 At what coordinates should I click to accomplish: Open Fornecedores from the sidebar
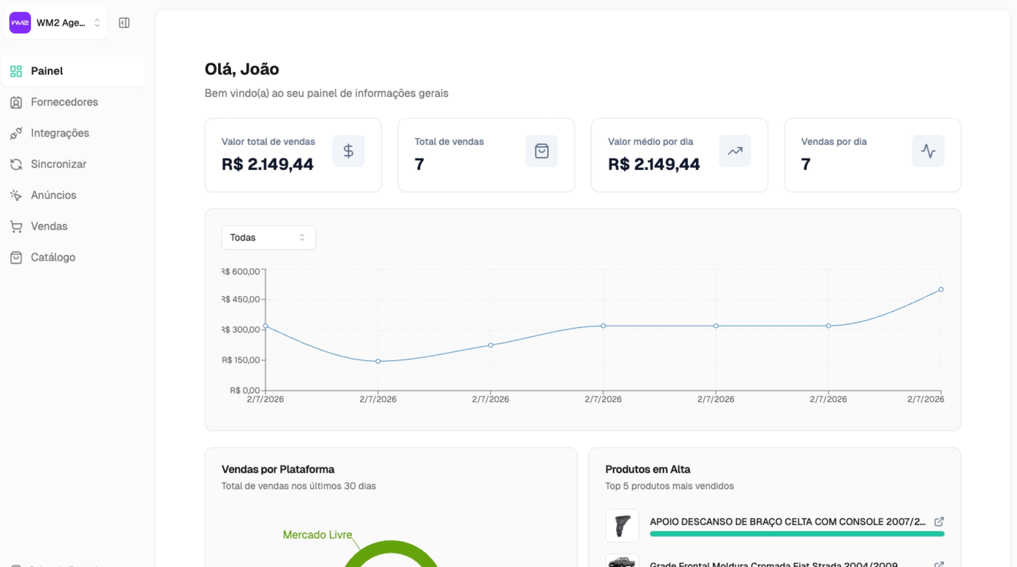click(64, 102)
